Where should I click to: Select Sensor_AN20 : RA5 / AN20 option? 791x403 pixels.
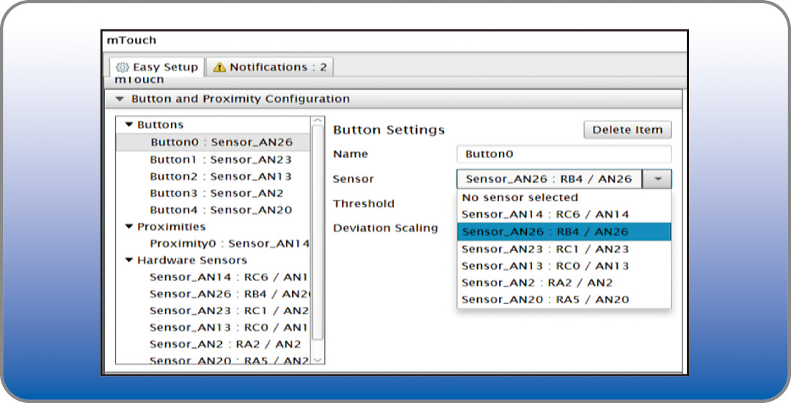pos(544,299)
